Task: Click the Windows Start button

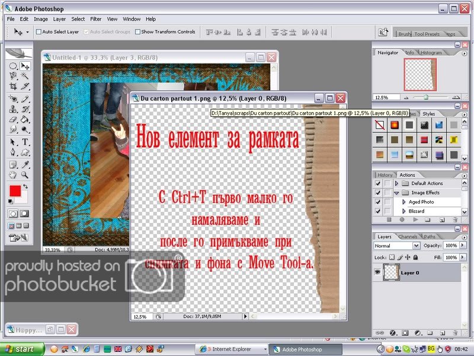Action: [22, 349]
